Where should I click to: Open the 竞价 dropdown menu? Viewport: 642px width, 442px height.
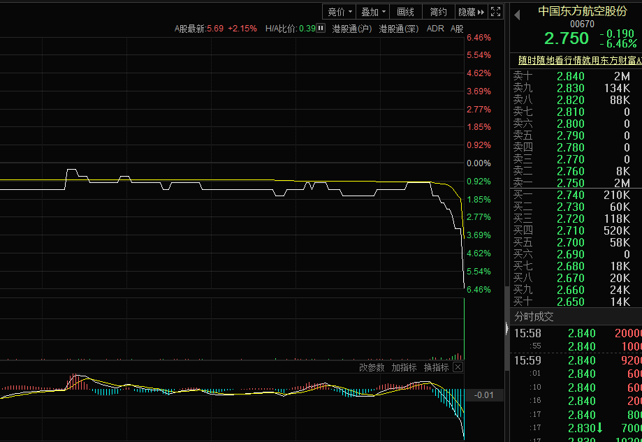(339, 12)
